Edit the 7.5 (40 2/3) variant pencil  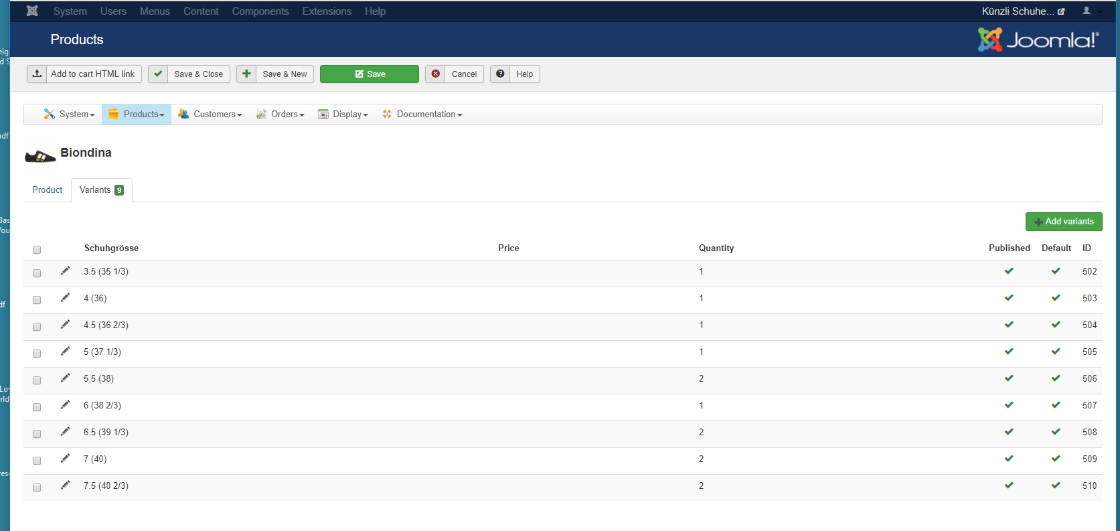pyautogui.click(x=65, y=485)
